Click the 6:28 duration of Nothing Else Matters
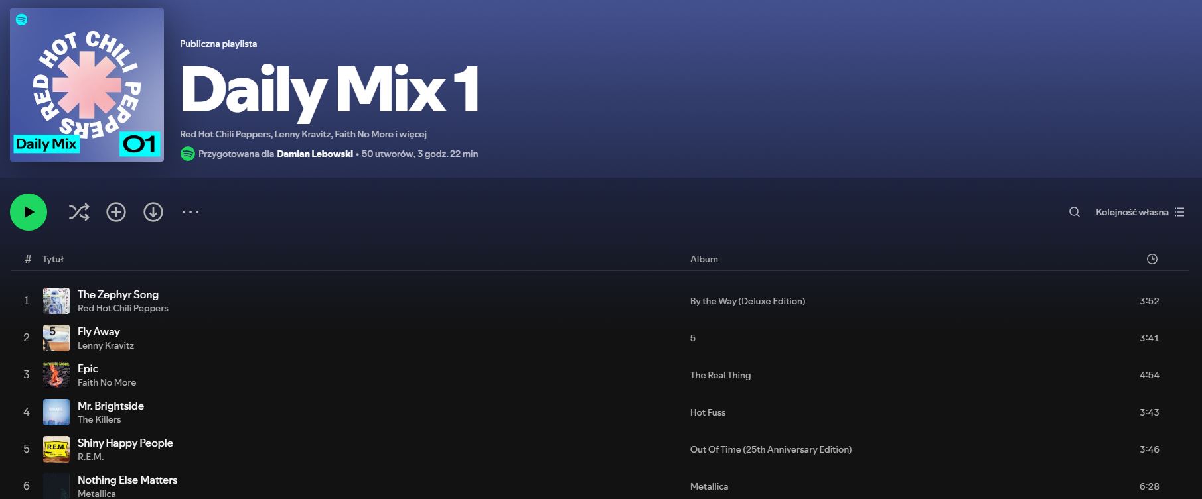The height and width of the screenshot is (499, 1202). (1150, 486)
